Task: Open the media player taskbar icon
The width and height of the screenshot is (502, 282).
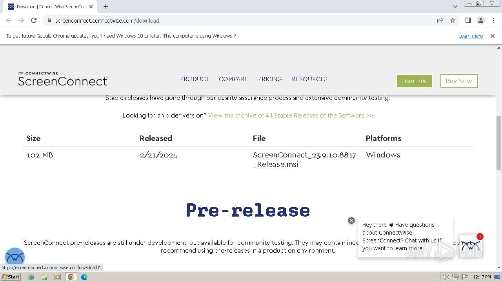Action: (58, 277)
